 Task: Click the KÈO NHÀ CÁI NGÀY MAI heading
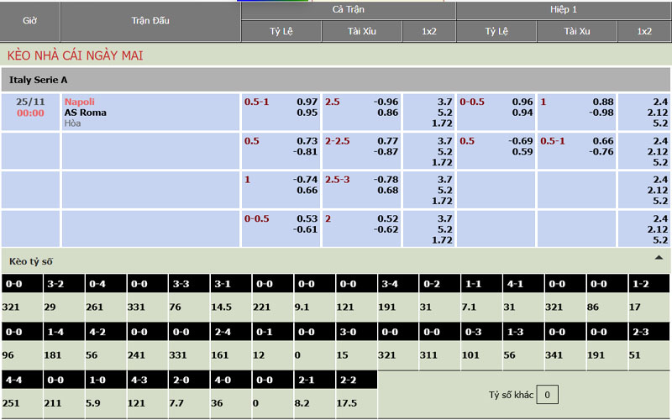[75, 55]
